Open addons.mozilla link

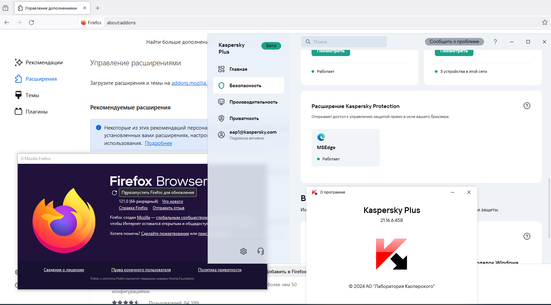point(189,83)
